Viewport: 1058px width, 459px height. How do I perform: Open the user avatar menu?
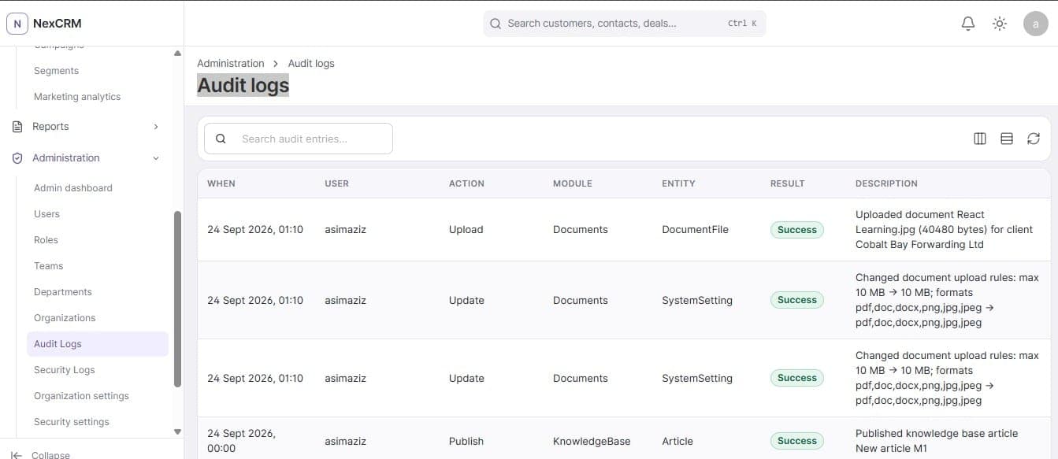click(x=1035, y=24)
